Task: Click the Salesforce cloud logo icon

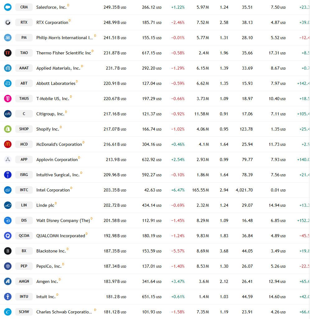Action: [x=8, y=7]
